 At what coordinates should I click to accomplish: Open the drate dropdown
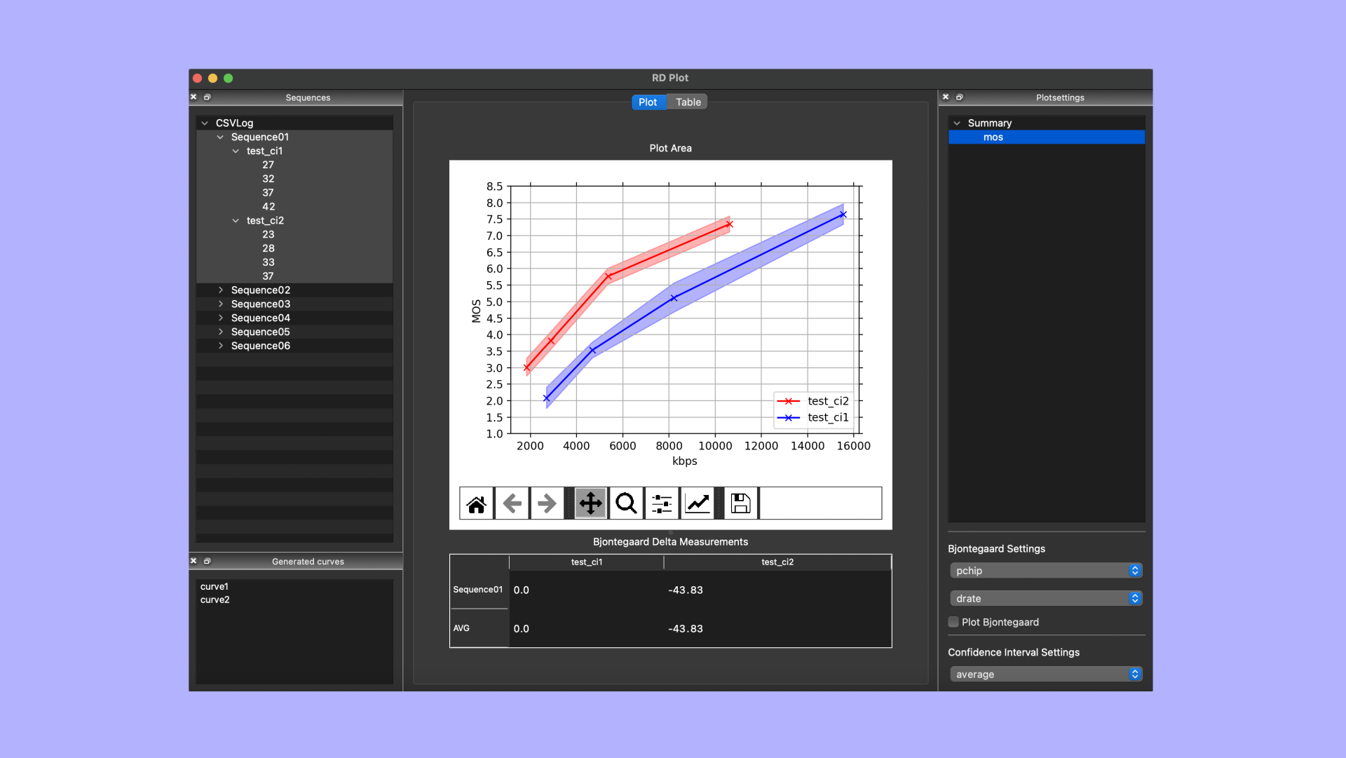tap(1046, 598)
